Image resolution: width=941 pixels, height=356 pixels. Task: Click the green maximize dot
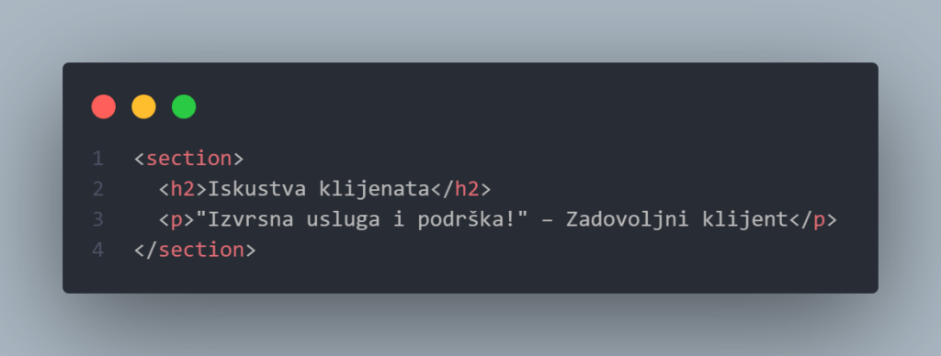[184, 106]
